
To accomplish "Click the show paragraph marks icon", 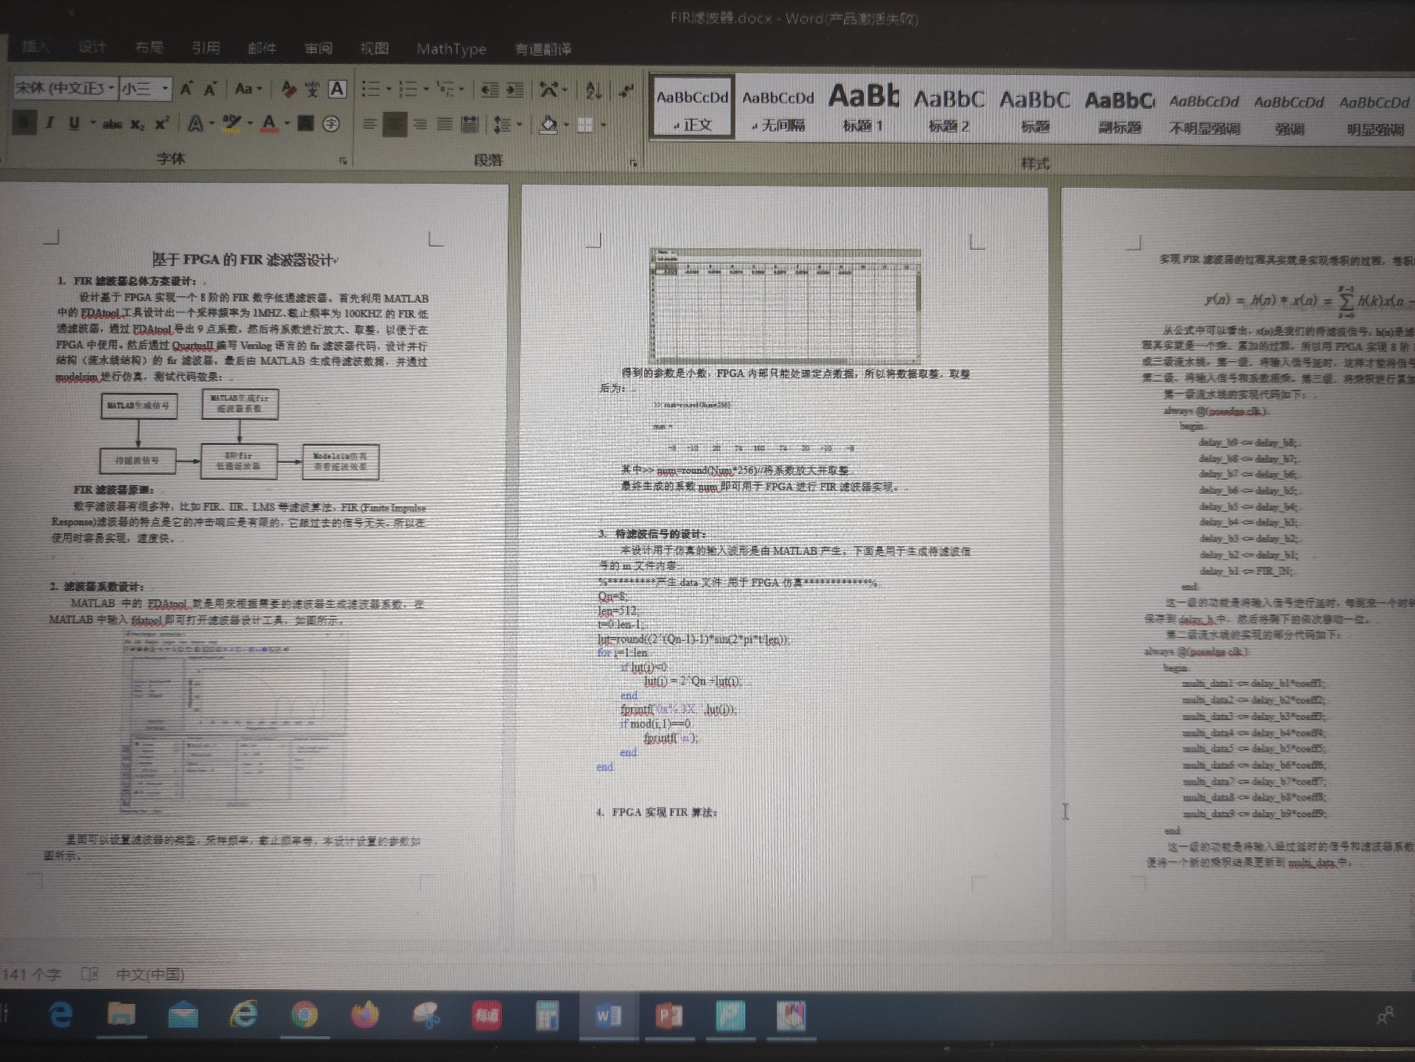I will tap(626, 91).
